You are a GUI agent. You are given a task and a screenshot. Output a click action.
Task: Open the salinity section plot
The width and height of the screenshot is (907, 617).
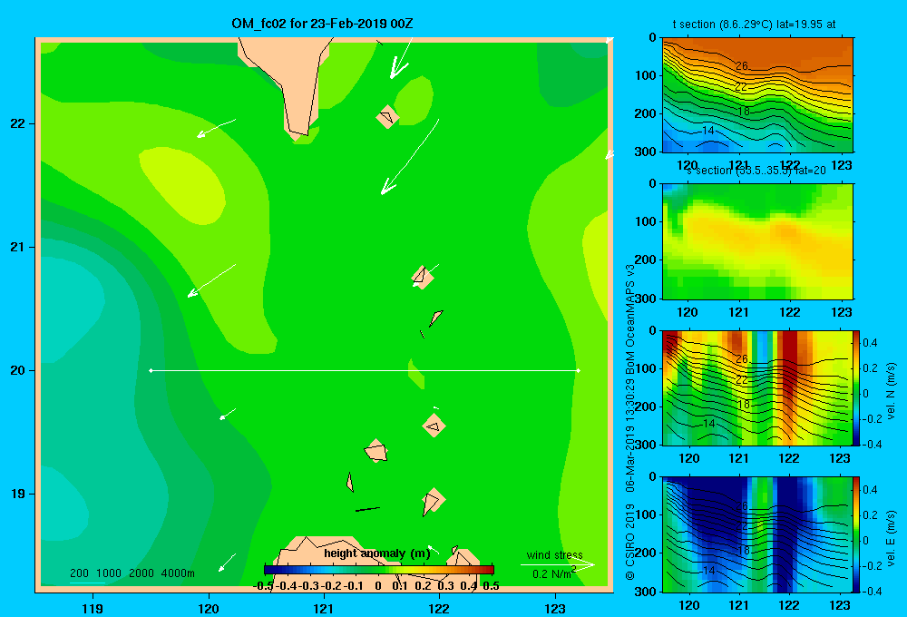[757, 241]
